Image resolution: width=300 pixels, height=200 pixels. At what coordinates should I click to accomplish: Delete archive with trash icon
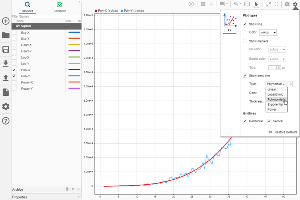(67, 189)
